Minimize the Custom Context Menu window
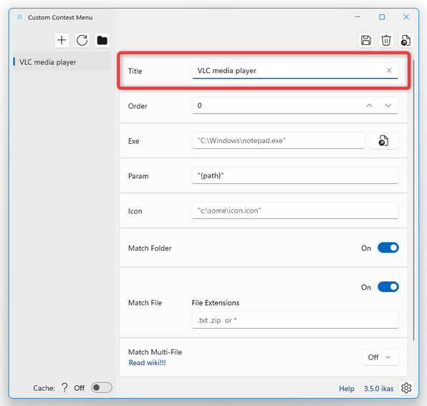427x406 pixels. point(358,17)
